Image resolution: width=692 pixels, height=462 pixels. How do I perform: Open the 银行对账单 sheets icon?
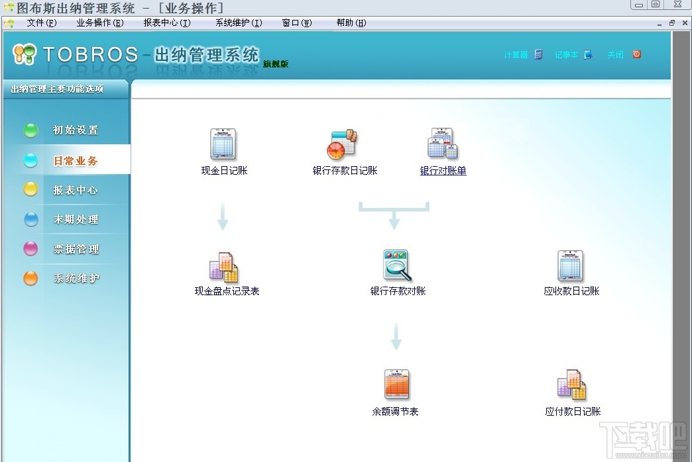point(443,143)
